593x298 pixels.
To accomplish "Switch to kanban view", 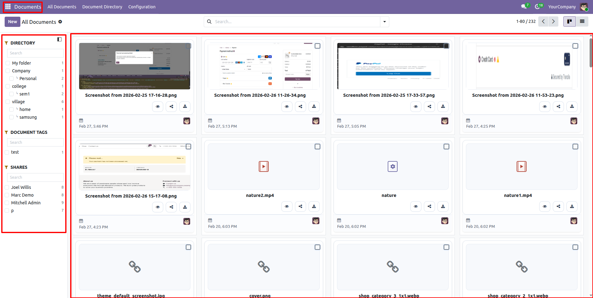I will click(x=569, y=21).
